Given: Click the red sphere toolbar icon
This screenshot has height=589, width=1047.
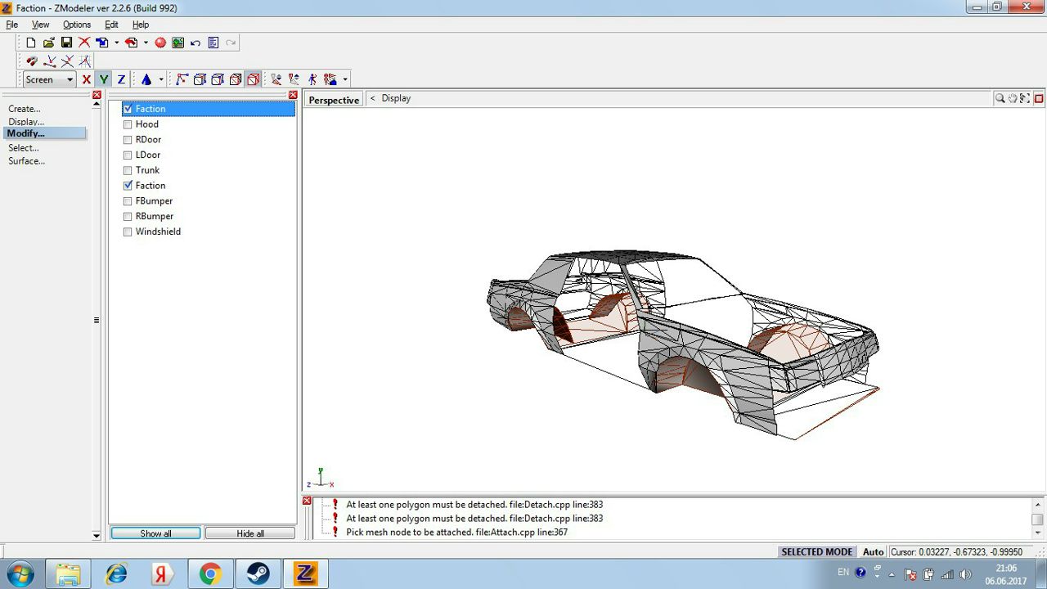Looking at the screenshot, I should tap(160, 43).
